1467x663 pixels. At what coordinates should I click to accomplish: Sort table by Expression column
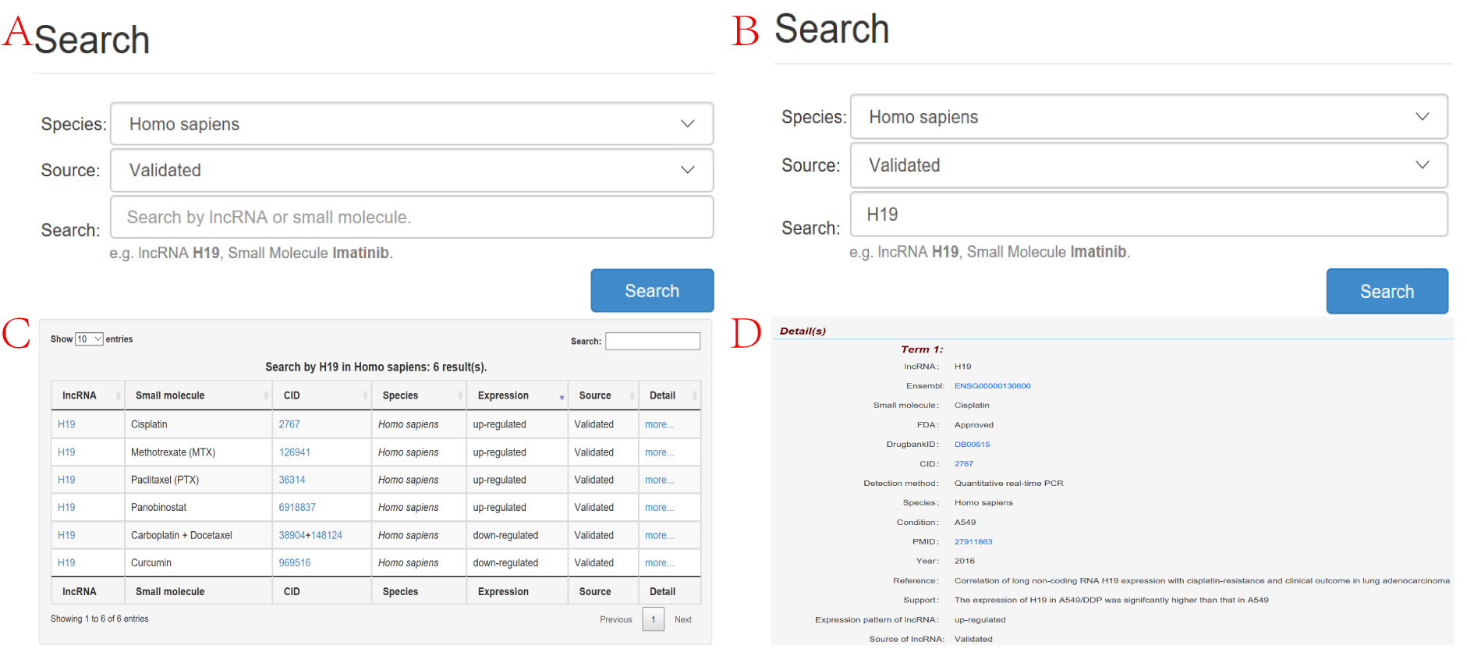(517, 395)
